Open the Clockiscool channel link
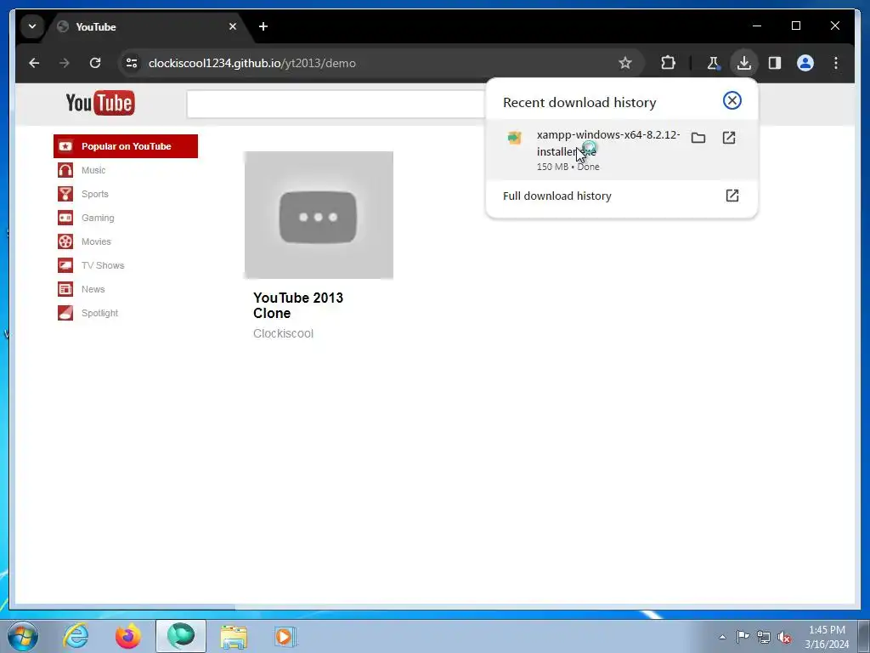870x653 pixels. pyautogui.click(x=283, y=333)
